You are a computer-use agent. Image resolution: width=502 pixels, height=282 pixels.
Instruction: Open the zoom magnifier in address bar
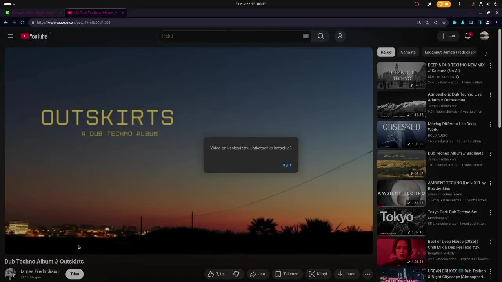point(427,22)
